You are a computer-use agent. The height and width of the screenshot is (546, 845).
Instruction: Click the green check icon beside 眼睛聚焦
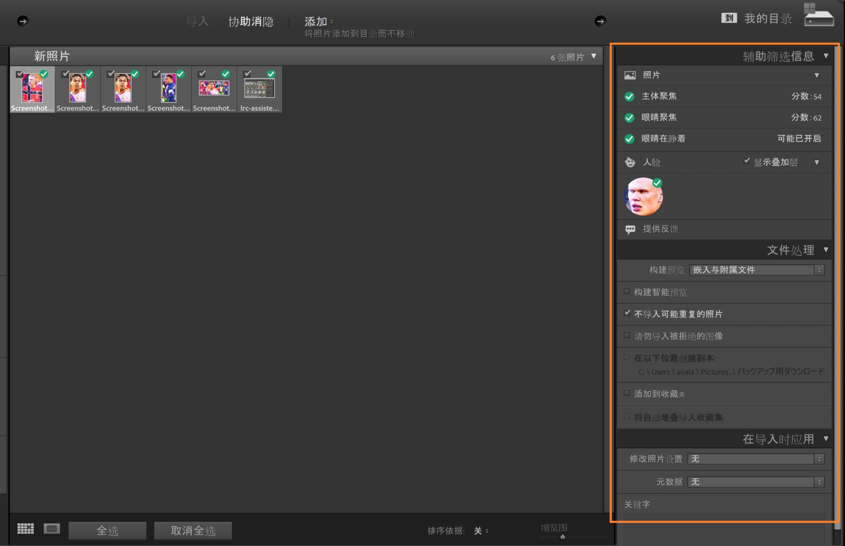629,117
